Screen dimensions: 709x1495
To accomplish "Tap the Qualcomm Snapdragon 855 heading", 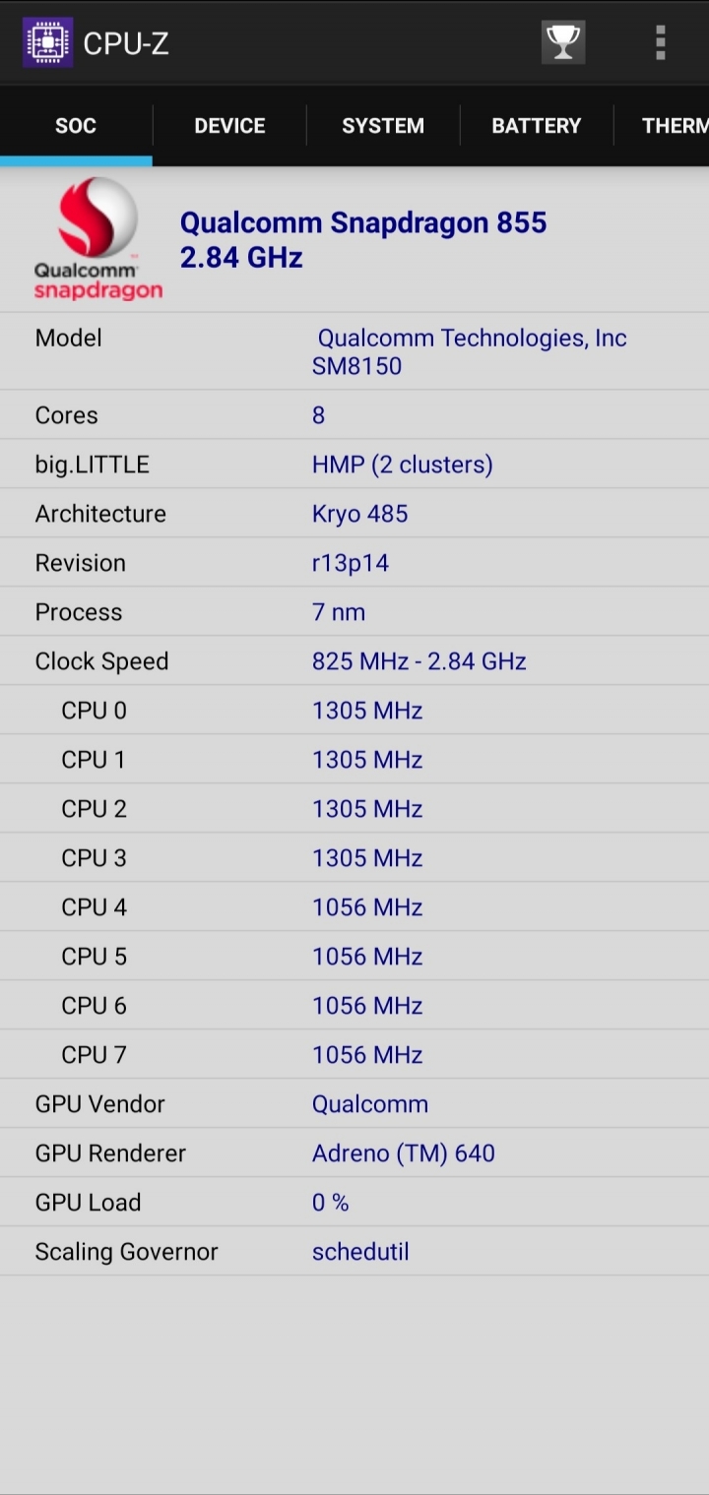I will click(363, 222).
